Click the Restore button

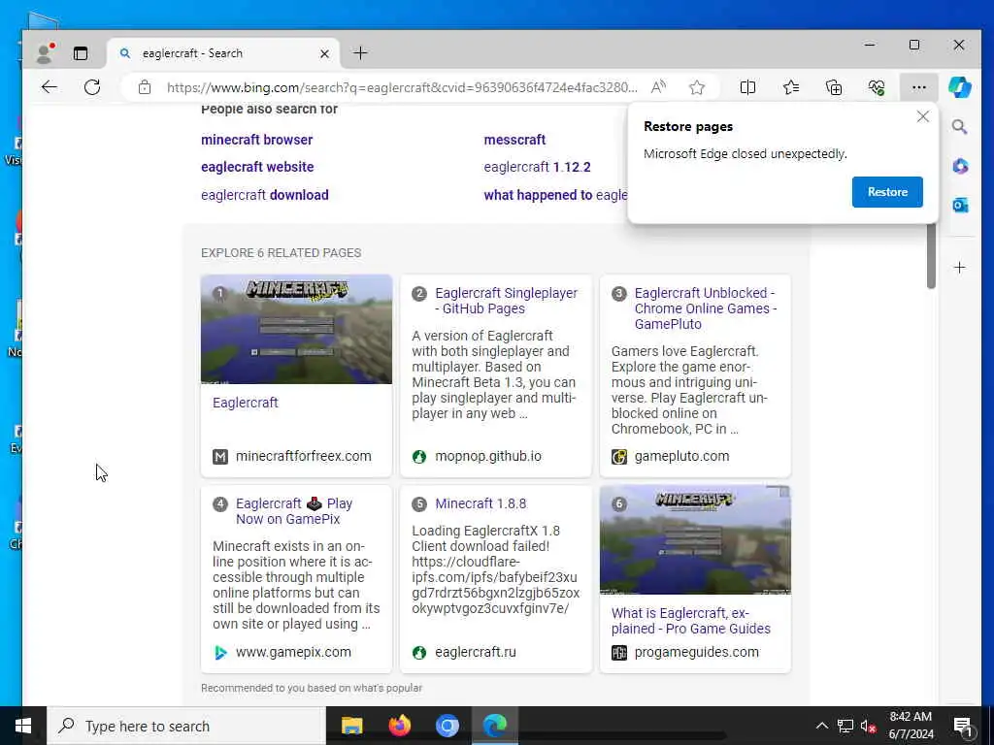pyautogui.click(x=887, y=192)
